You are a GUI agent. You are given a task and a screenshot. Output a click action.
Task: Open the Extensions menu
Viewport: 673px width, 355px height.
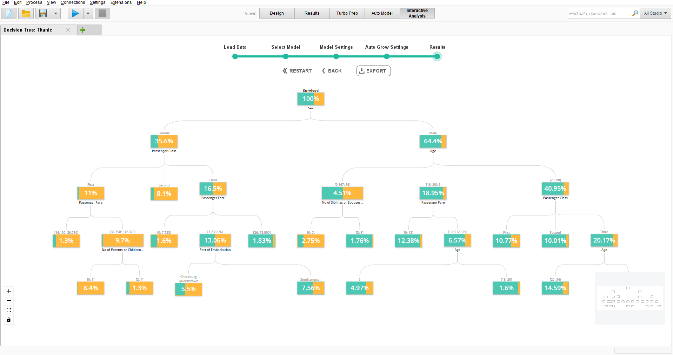tap(121, 2)
